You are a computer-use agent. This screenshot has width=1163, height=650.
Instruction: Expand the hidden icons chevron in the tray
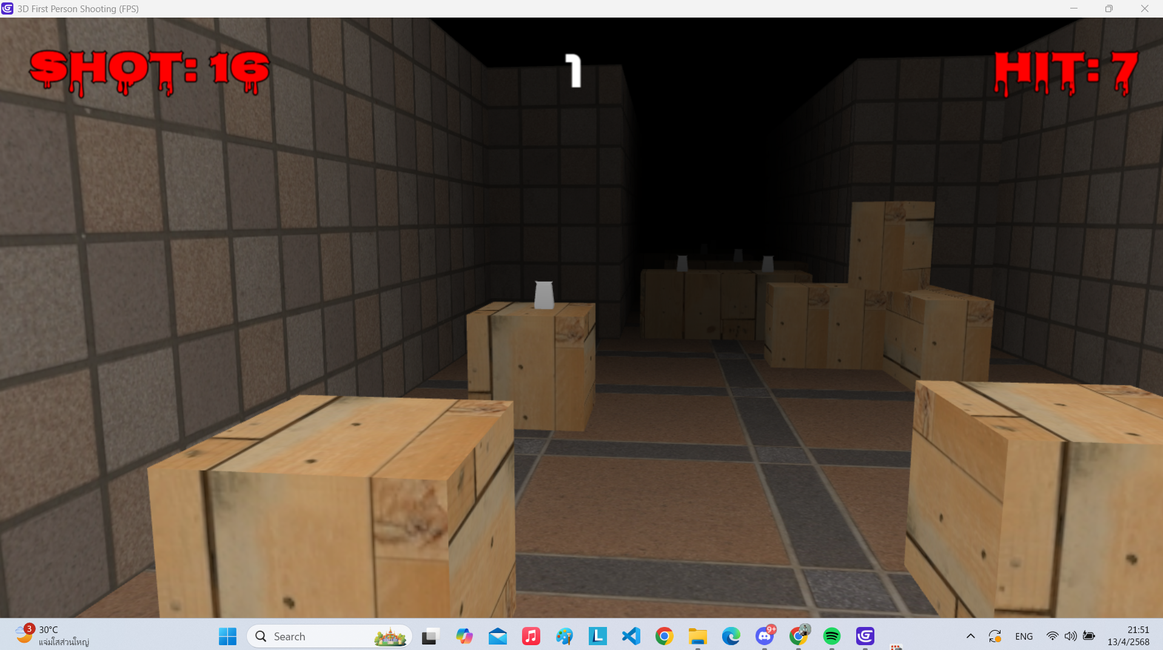click(x=970, y=635)
